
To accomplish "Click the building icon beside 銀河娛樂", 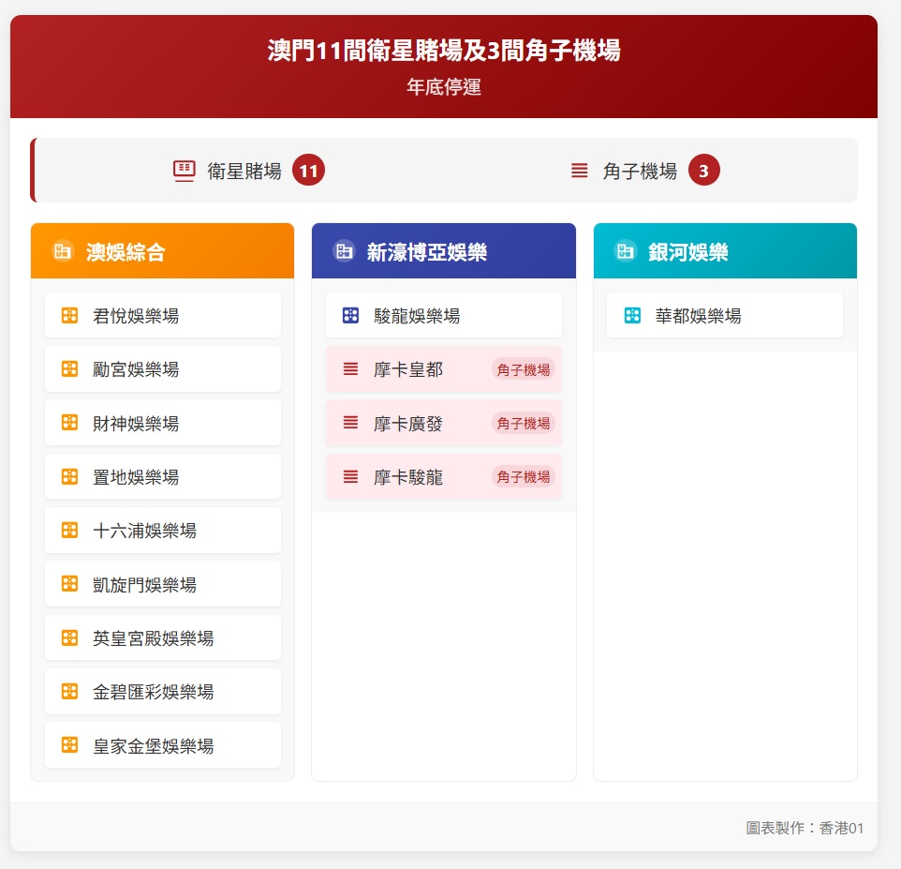I will coord(625,251).
